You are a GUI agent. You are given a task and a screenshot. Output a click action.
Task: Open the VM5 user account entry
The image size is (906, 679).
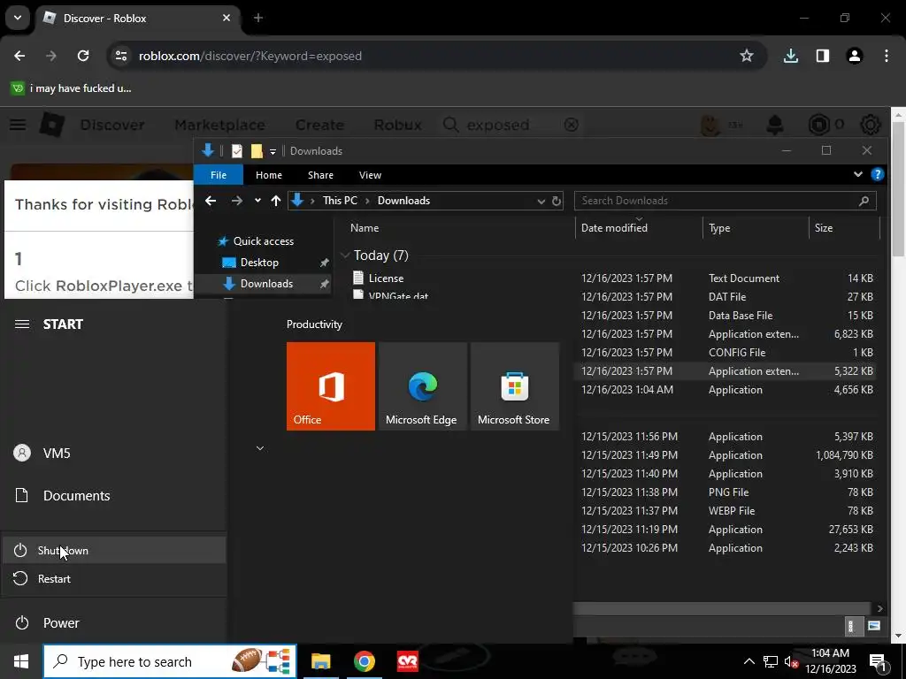tap(113, 454)
